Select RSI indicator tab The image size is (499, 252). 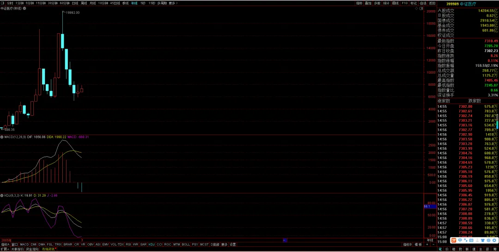(128, 244)
